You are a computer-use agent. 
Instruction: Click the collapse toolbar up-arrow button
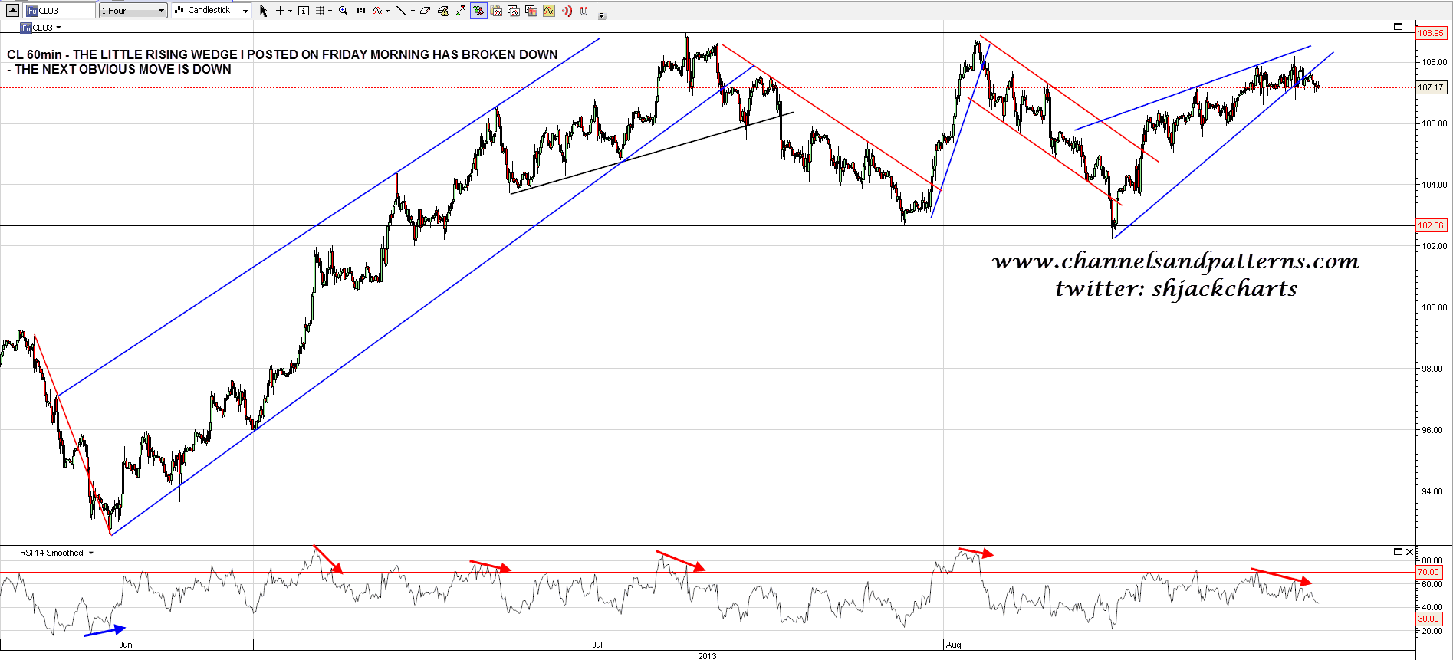[12, 11]
